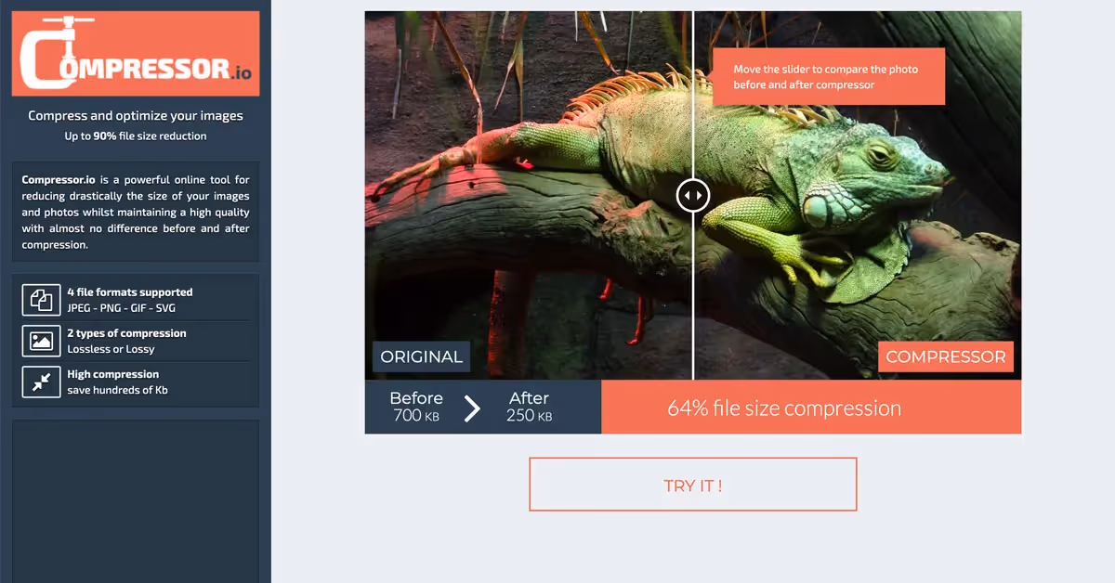Viewport: 1115px width, 583px height.
Task: Click the "Before 700 KB" text
Action: [x=416, y=407]
